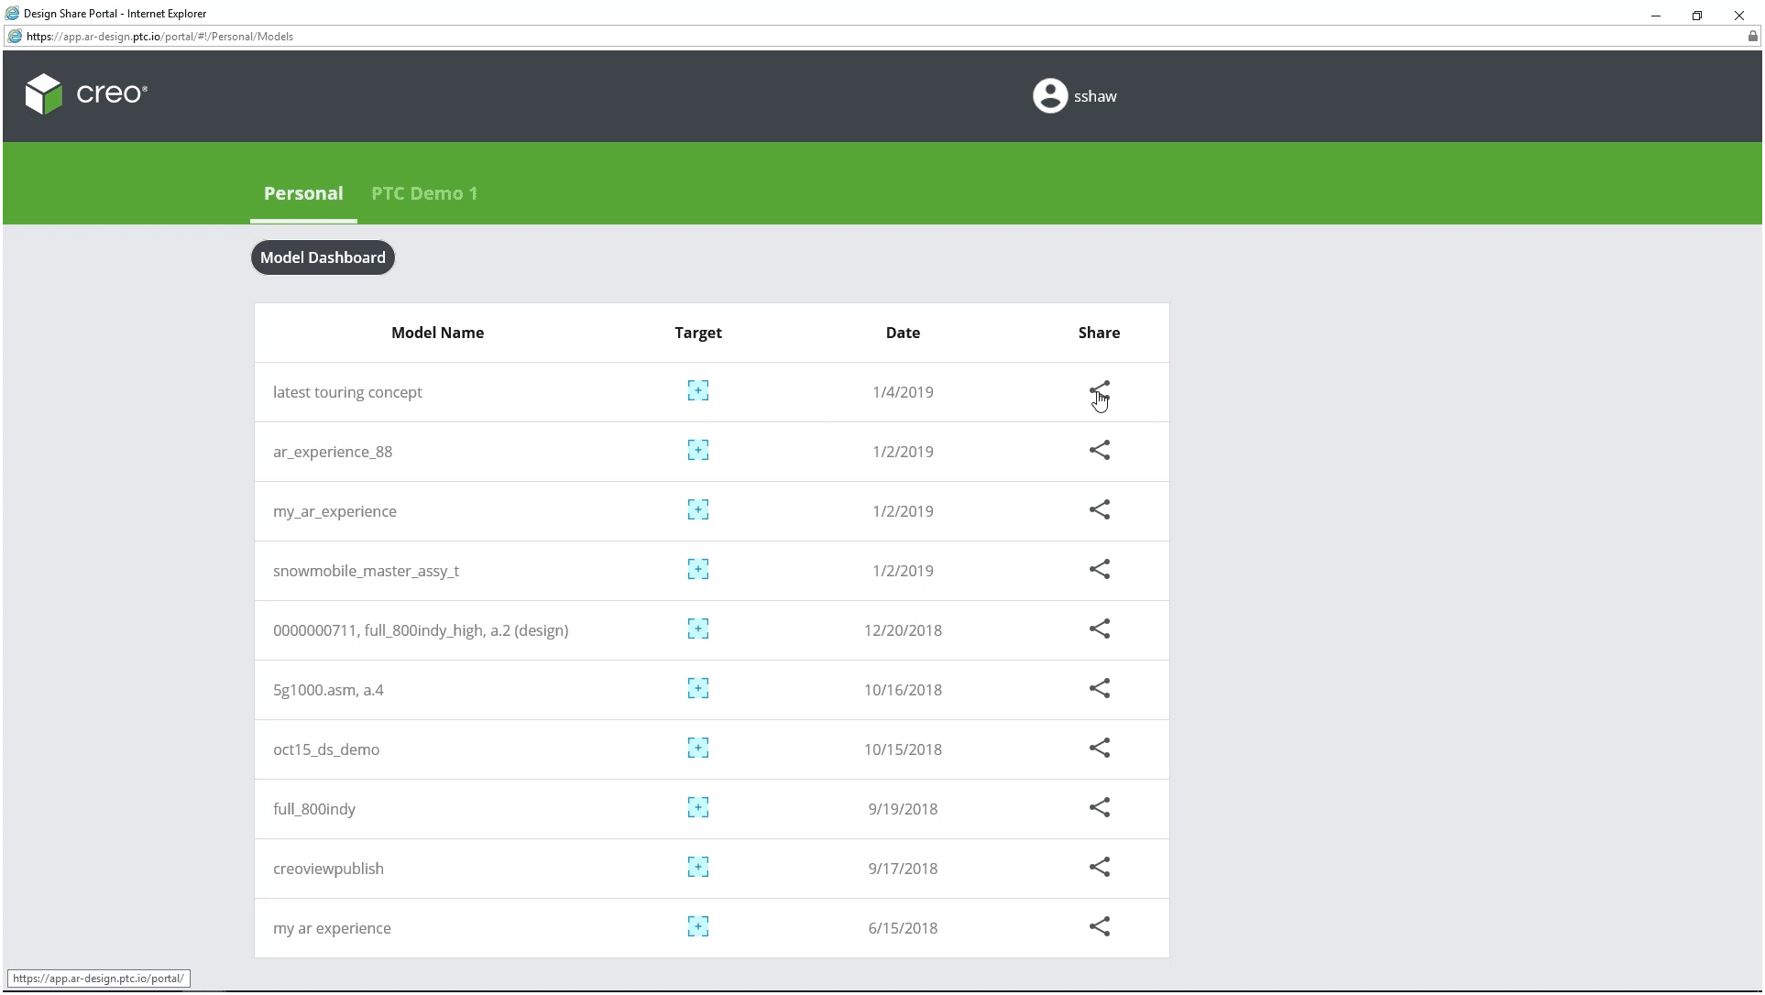Open target for 5g1000.asm, a.4

(697, 689)
